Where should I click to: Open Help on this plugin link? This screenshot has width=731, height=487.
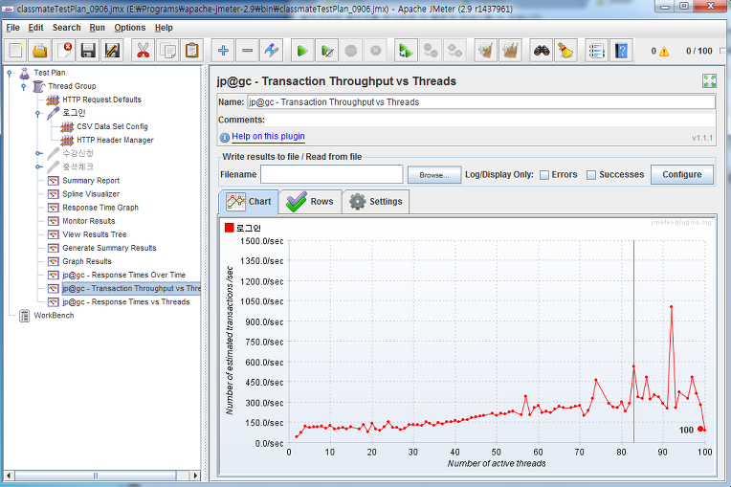(x=268, y=136)
